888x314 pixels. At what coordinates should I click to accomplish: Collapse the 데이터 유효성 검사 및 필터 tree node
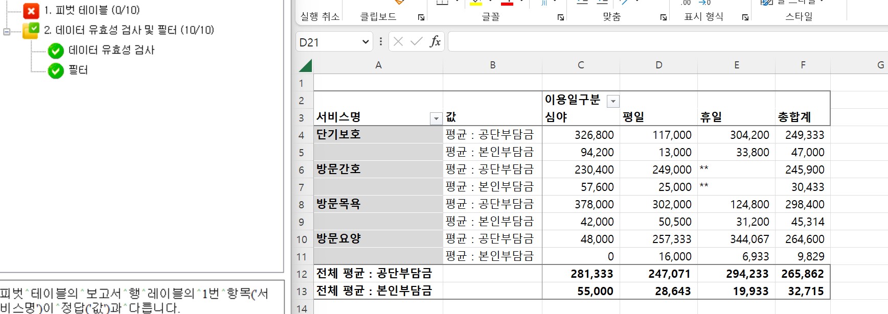coord(7,32)
